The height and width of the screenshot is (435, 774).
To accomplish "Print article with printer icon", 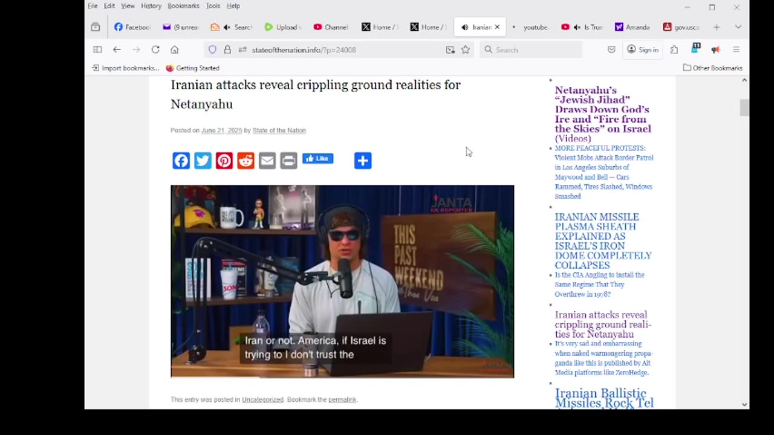I will coord(288,161).
